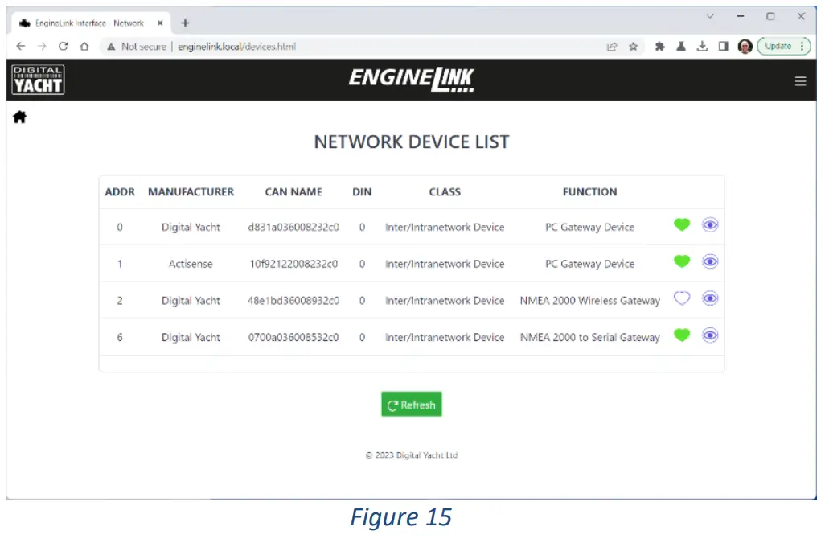Toggle the heart for NMEA 2000 to Serial Gateway
The image size is (825, 539).
(681, 335)
